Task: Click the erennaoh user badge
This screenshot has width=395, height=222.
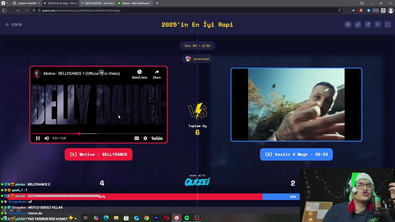Action: [x=197, y=59]
